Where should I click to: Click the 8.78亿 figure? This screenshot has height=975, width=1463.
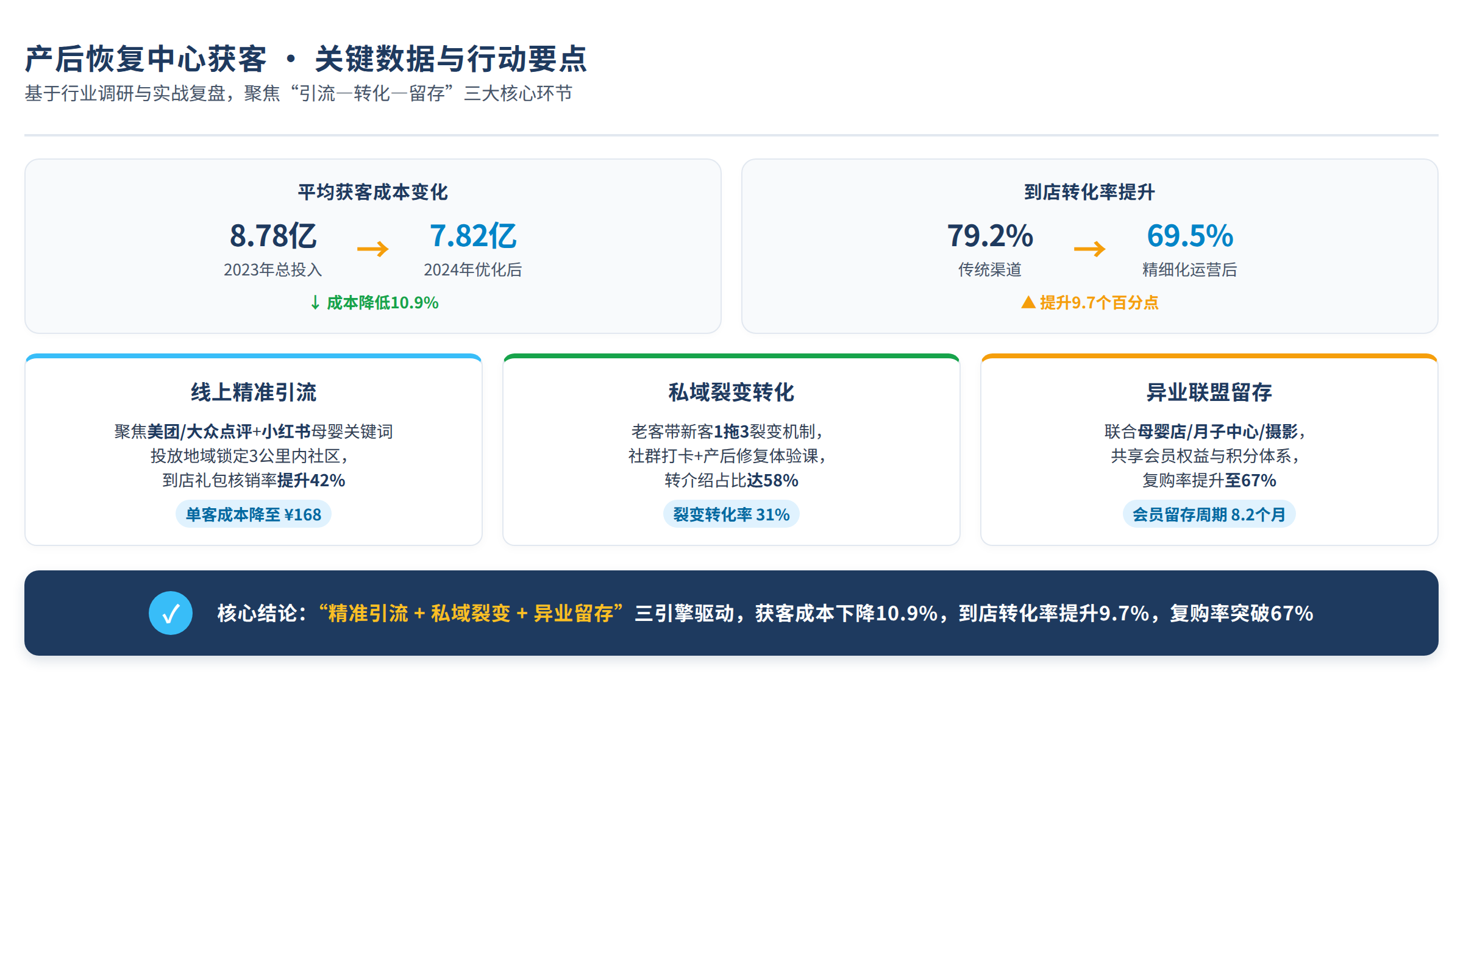point(273,236)
